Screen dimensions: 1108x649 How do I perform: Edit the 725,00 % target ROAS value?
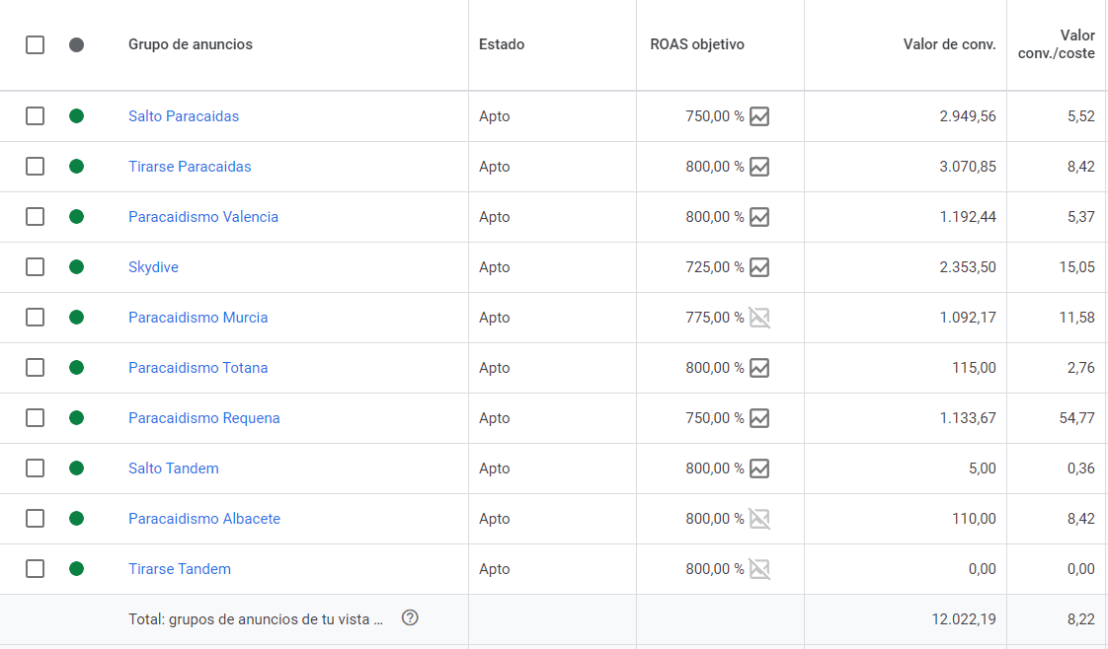[714, 267]
